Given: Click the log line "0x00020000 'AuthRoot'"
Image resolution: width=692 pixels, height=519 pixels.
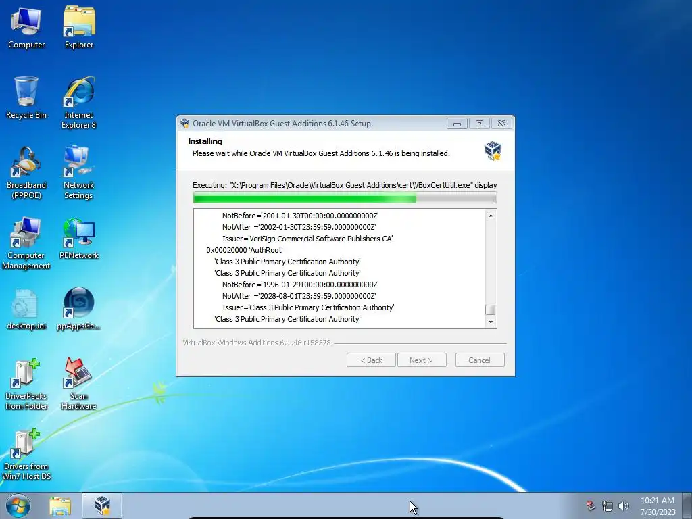Looking at the screenshot, I should 245,250.
